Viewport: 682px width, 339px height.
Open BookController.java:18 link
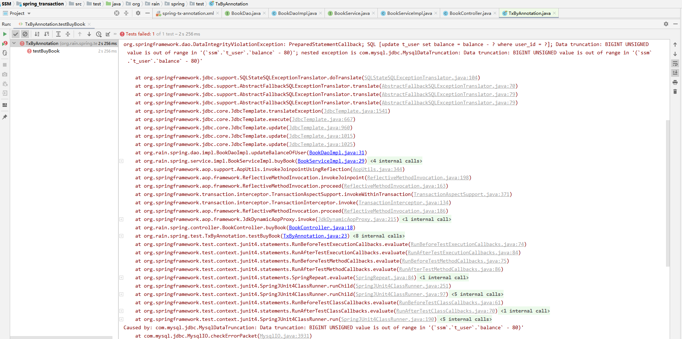click(321, 228)
